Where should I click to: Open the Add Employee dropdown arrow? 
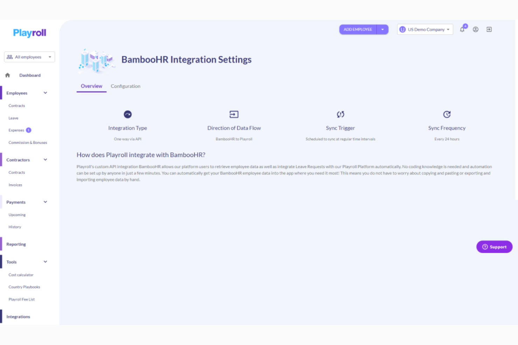[x=383, y=29]
